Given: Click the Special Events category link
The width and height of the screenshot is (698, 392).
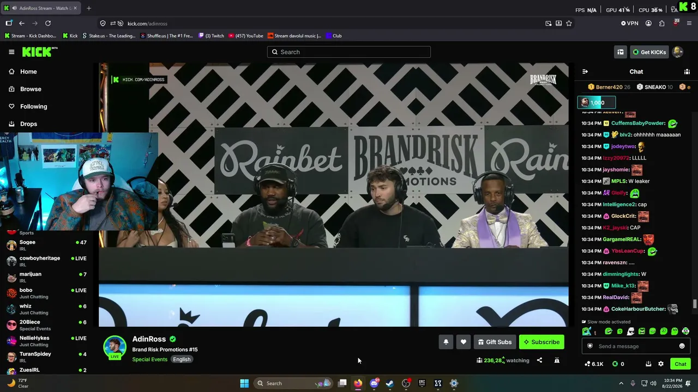Looking at the screenshot, I should tap(149, 359).
